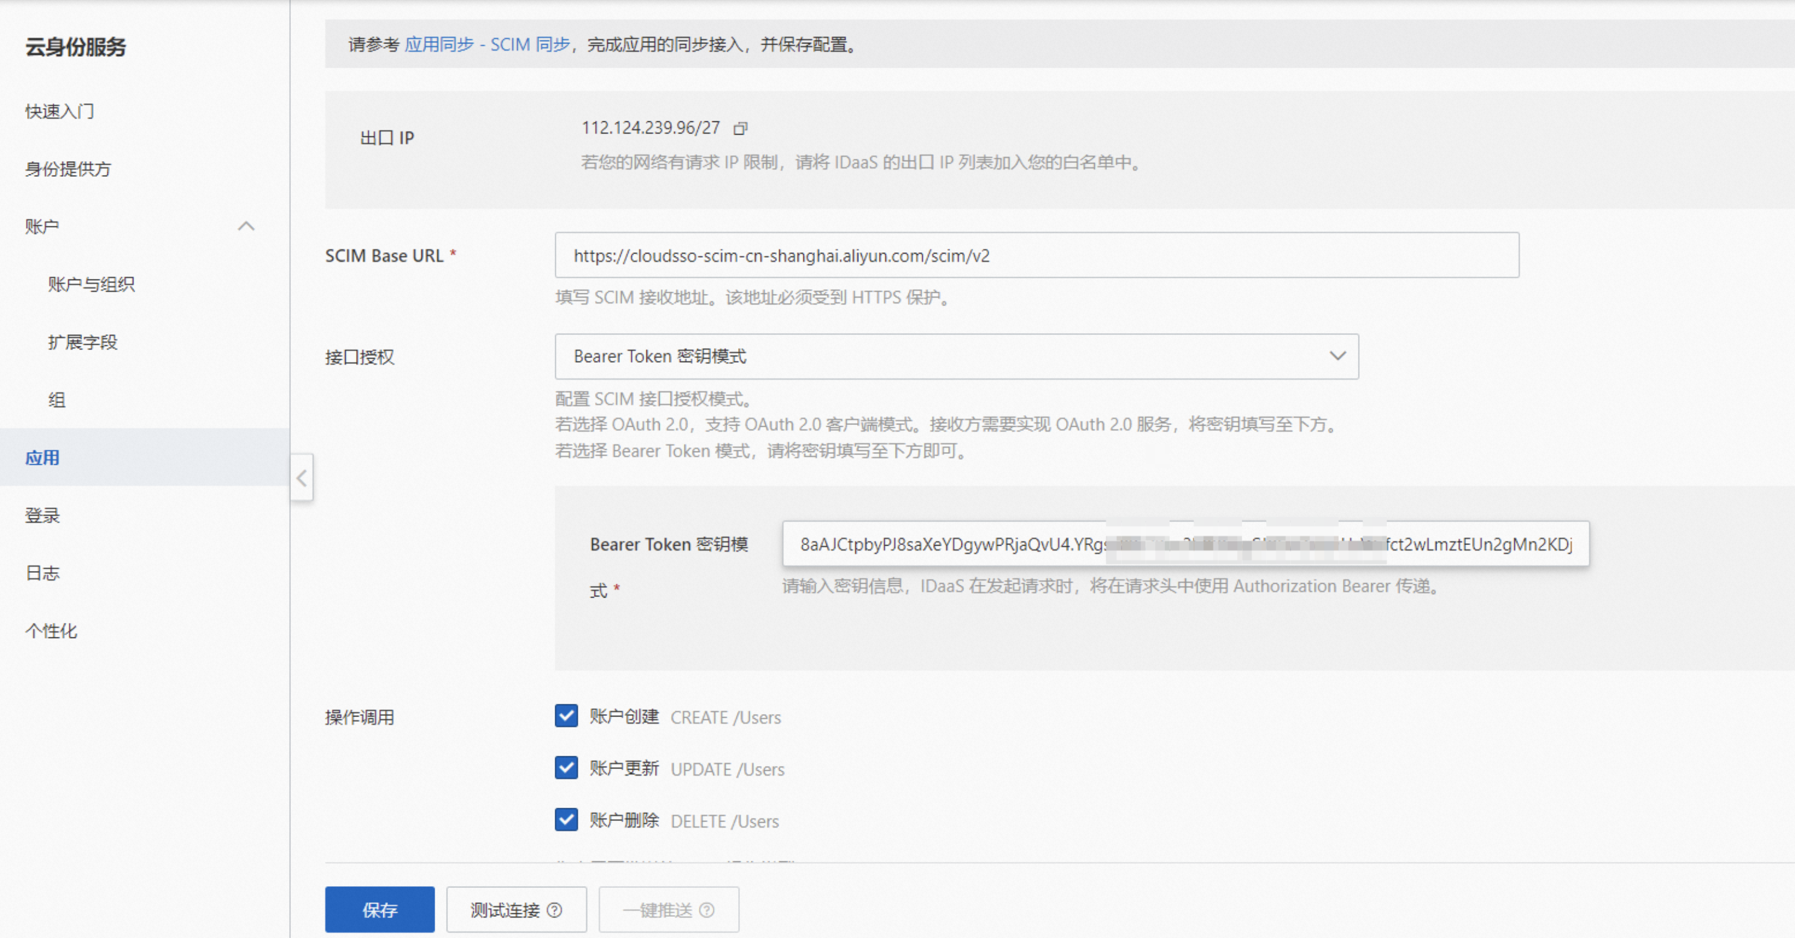Go to 身份提供方 menu item

pyautogui.click(x=68, y=170)
